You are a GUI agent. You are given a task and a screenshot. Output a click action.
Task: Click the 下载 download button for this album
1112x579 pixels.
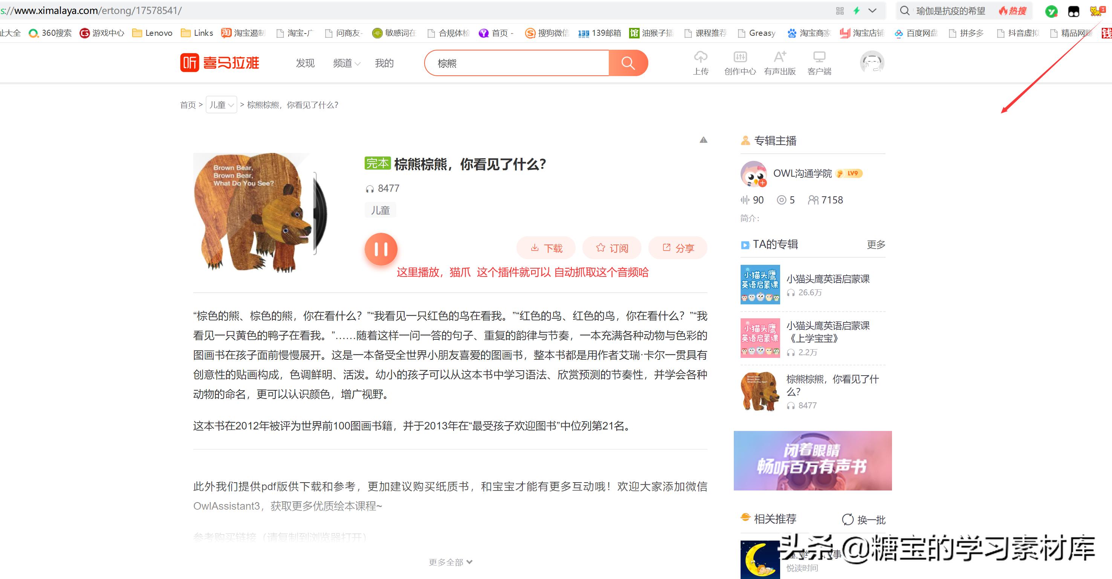(x=545, y=248)
